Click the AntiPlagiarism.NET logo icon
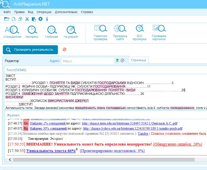The height and width of the screenshot is (170, 207). [5, 4]
